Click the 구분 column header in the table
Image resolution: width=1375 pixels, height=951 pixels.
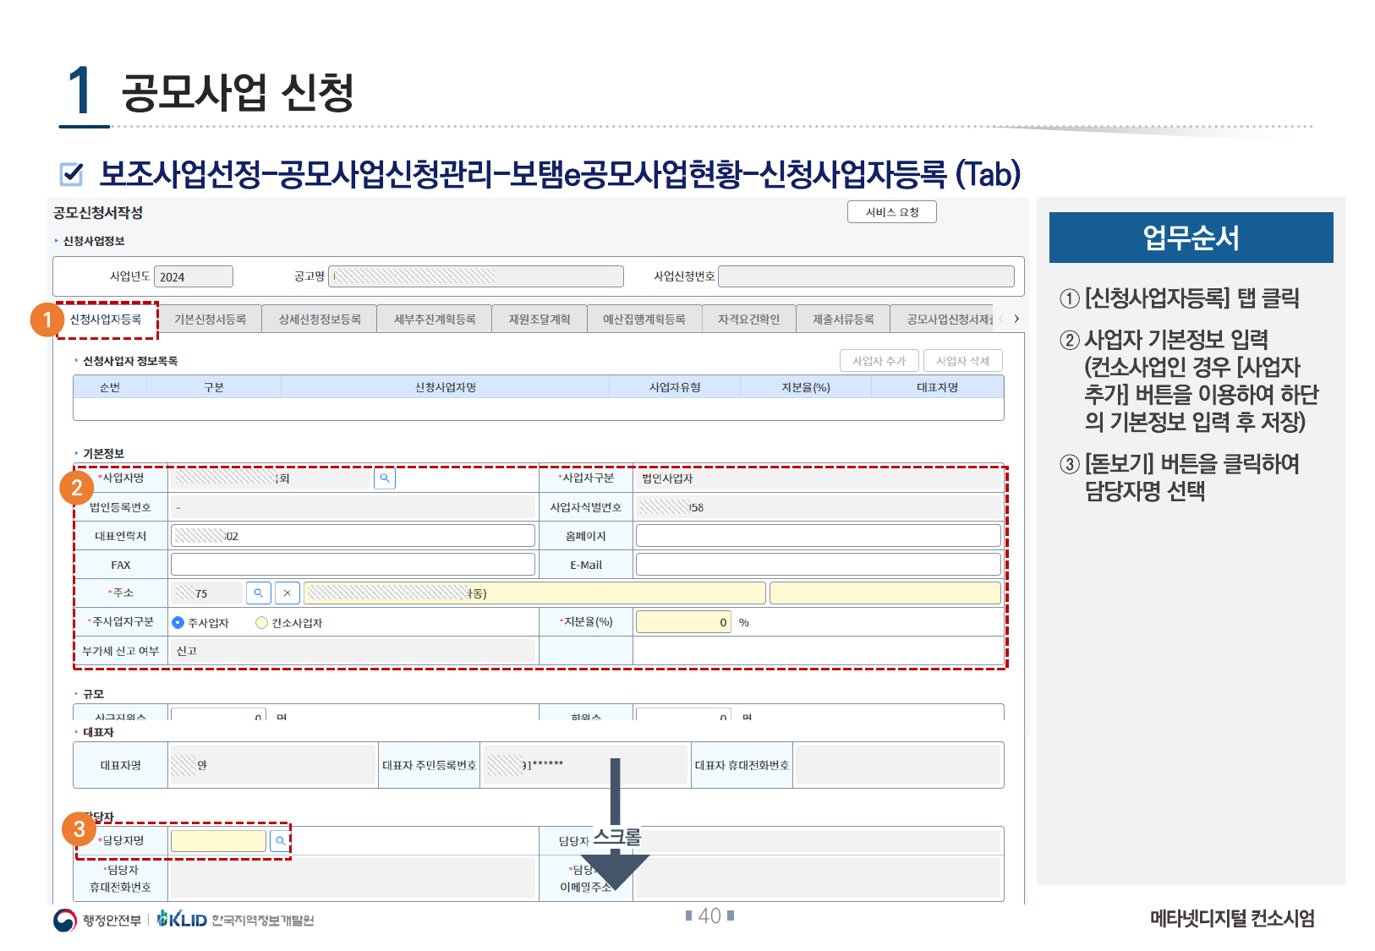pyautogui.click(x=213, y=387)
